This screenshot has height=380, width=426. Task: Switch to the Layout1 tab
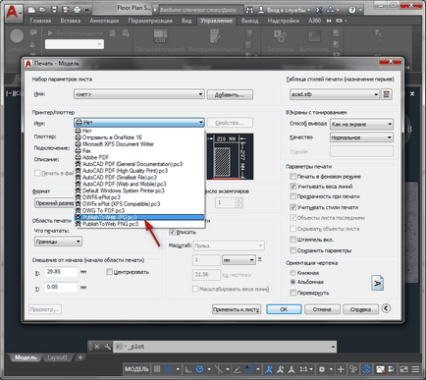tap(57, 357)
